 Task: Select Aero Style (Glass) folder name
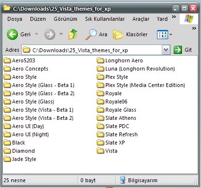pyautogui.click(x=33, y=101)
